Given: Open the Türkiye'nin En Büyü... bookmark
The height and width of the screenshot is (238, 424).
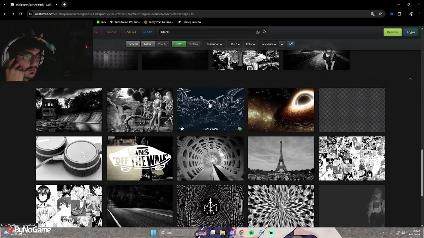Looking at the screenshot, I should point(159,22).
